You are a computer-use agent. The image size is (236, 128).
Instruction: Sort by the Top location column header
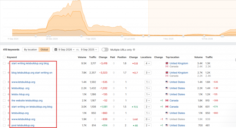(172, 57)
